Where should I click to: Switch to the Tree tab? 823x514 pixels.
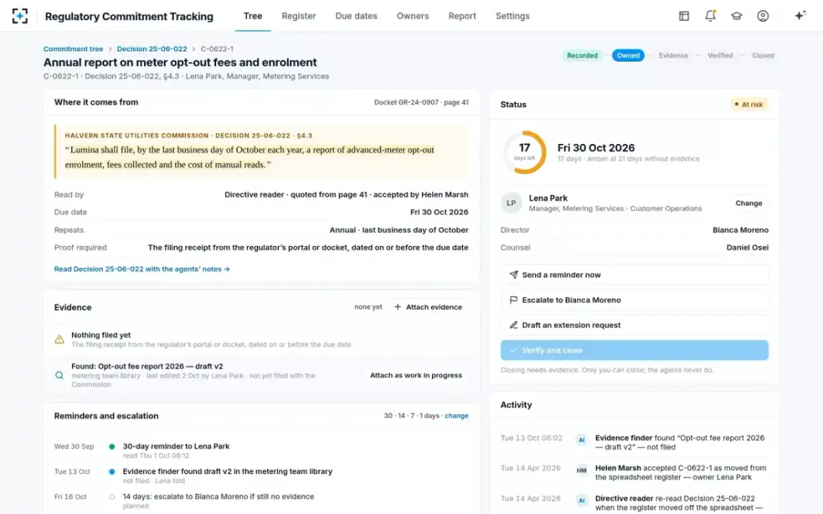coord(253,16)
